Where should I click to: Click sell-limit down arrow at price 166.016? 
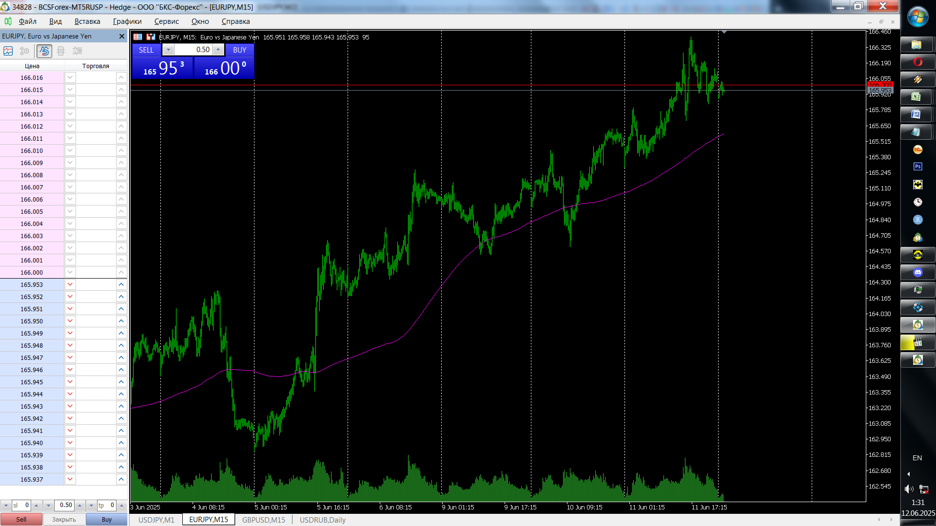[70, 77]
